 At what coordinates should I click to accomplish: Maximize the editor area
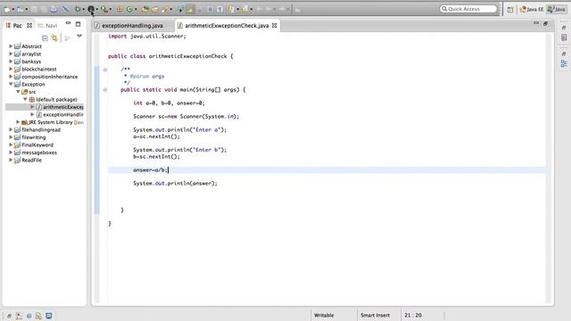tap(545, 24)
